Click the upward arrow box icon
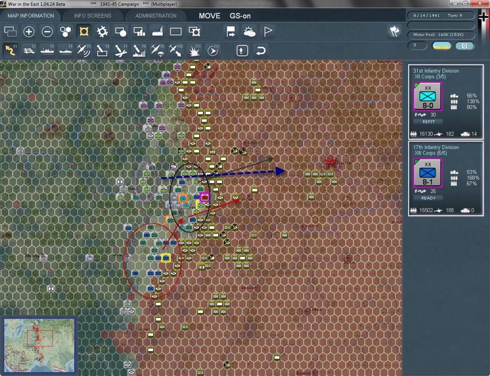The width and height of the screenshot is (490, 376). point(242,50)
